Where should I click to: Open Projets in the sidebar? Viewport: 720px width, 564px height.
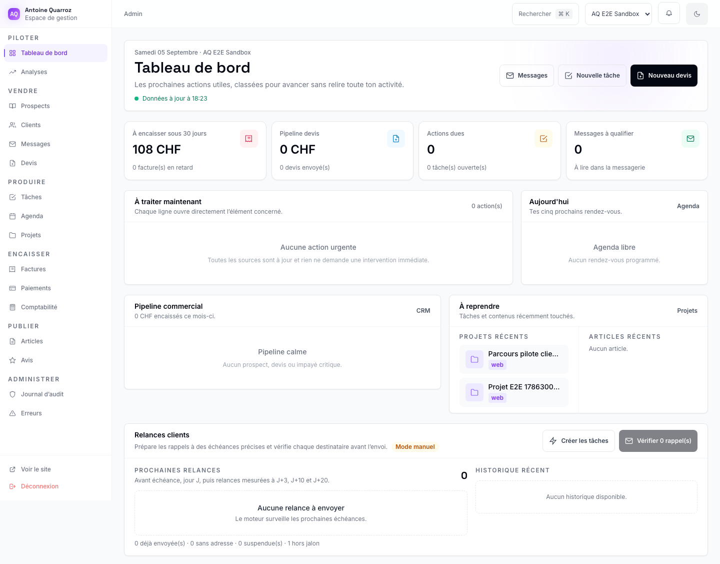(55, 235)
